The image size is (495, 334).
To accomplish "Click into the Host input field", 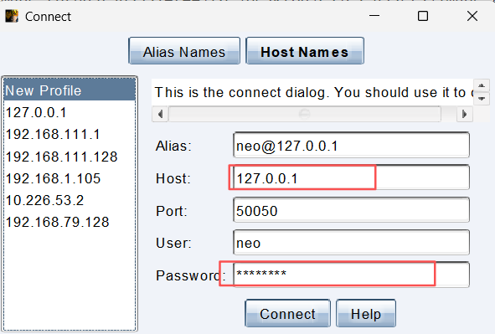I will [351, 177].
